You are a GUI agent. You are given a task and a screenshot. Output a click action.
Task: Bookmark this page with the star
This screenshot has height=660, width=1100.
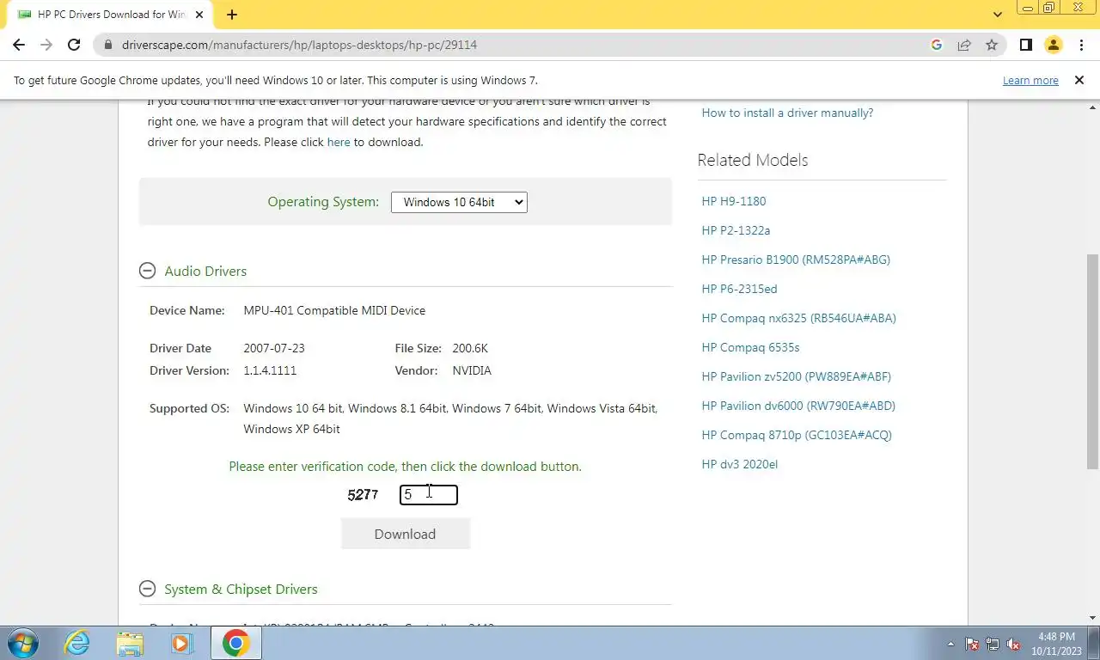coord(992,45)
